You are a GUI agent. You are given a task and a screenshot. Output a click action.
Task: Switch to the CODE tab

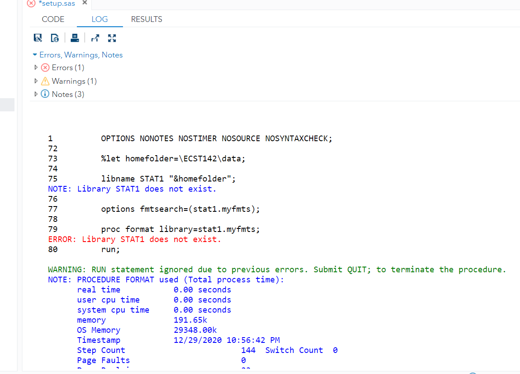tap(53, 19)
